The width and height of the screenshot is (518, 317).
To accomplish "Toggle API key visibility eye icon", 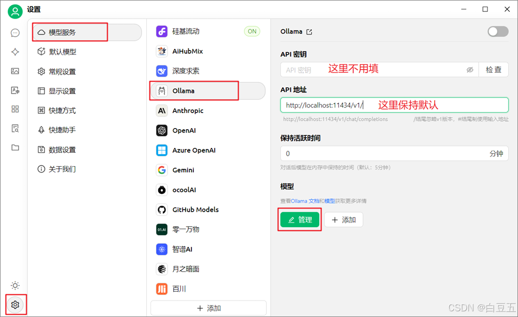I will 470,70.
